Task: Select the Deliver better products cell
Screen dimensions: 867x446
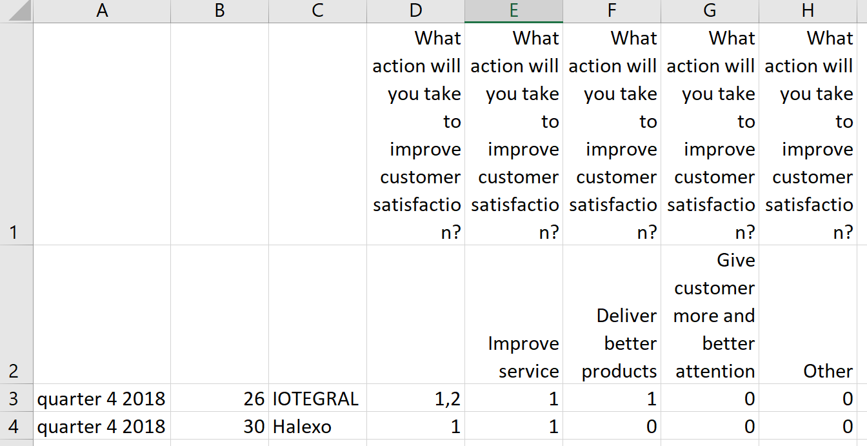Action: click(x=612, y=314)
